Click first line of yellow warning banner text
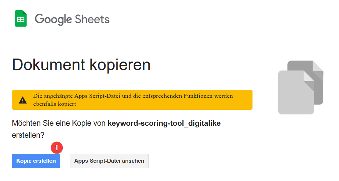 (x=133, y=96)
